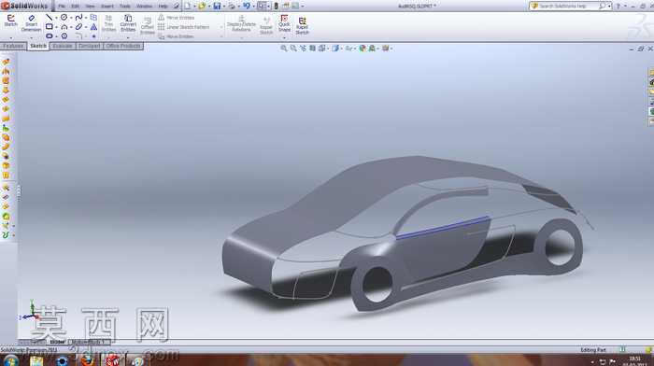The width and height of the screenshot is (654, 366).
Task: Click the front wheel hole on model
Action: click(x=377, y=285)
